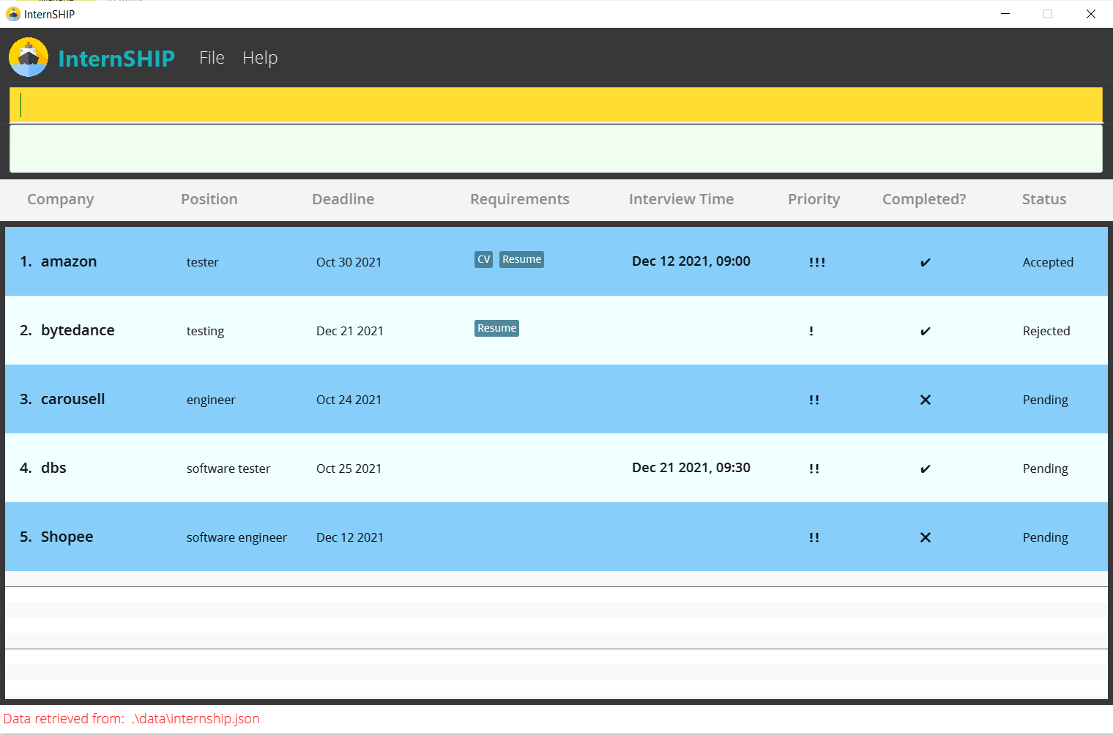Image resolution: width=1113 pixels, height=735 pixels.
Task: Click the Completed? column header
Action: [x=924, y=199]
